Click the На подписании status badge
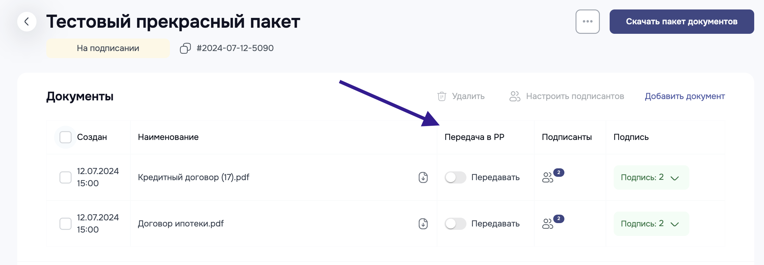Screen dimensions: 764x265 point(108,48)
